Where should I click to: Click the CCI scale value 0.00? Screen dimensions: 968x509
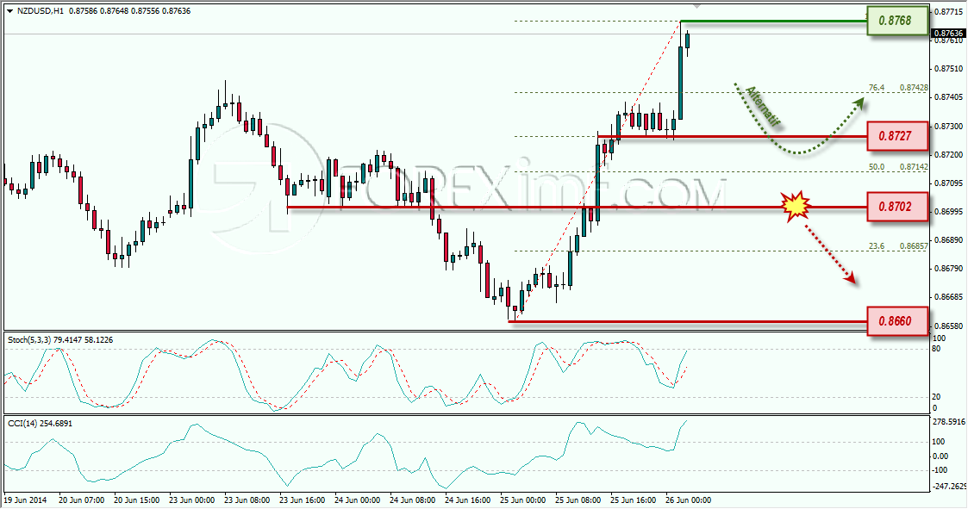coord(940,456)
